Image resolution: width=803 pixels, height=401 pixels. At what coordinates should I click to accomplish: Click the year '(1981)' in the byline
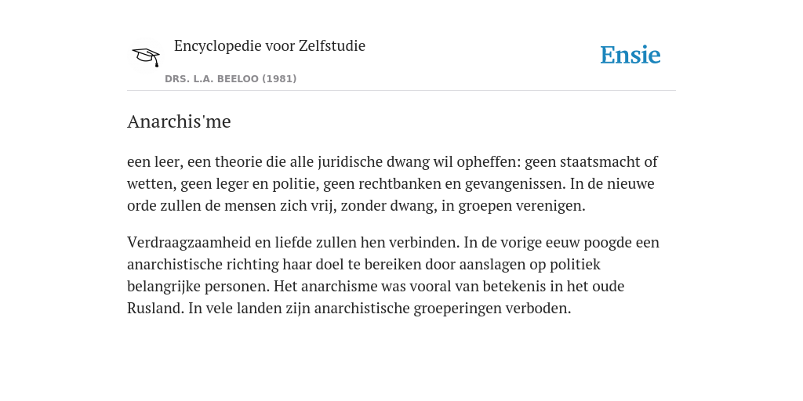[x=280, y=79]
